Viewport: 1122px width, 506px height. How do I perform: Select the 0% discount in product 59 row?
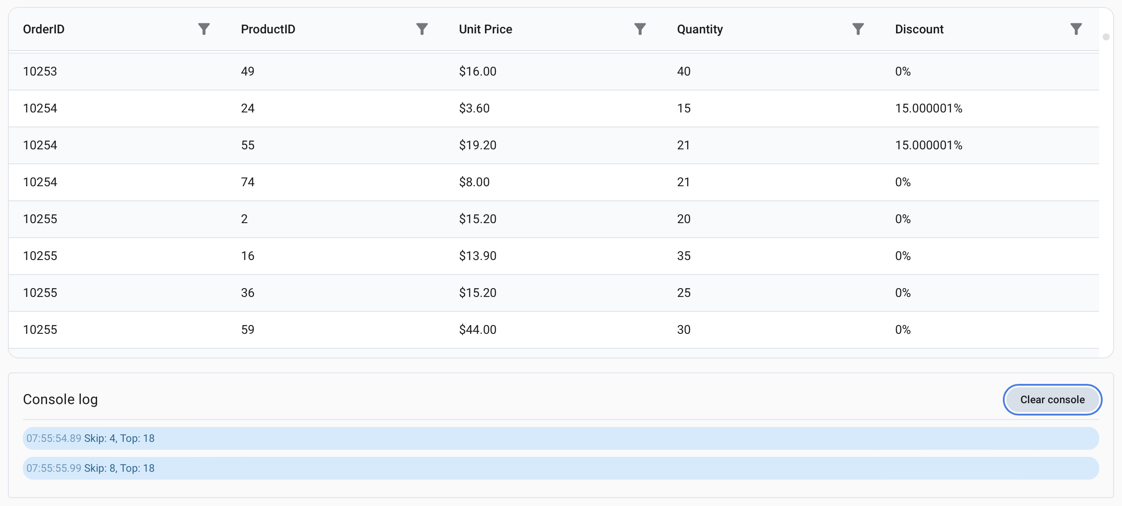pos(990,330)
